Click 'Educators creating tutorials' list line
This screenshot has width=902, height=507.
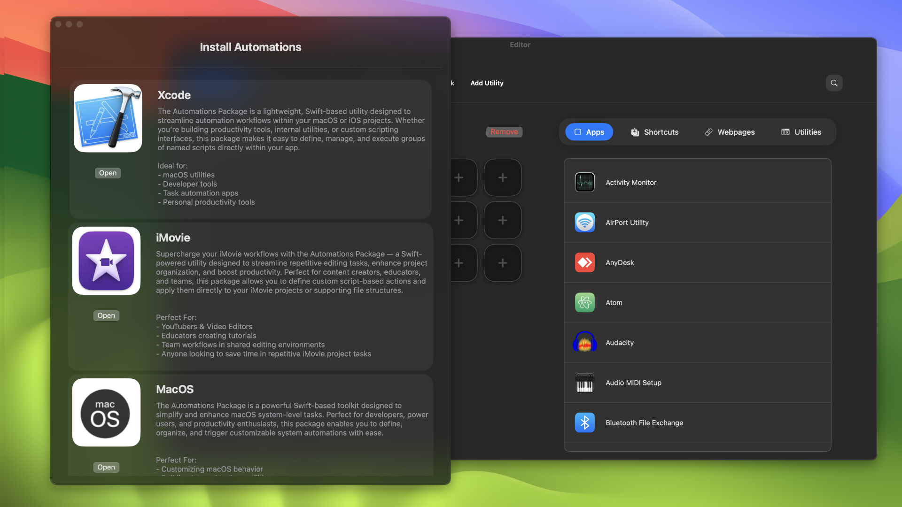(206, 336)
